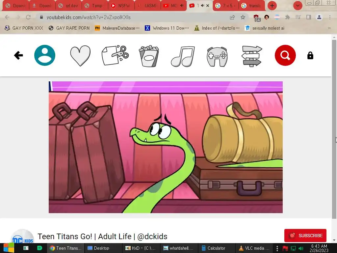The width and height of the screenshot is (337, 253).
Task: Switch to the whatdahell taskbar window
Action: click(x=179, y=248)
